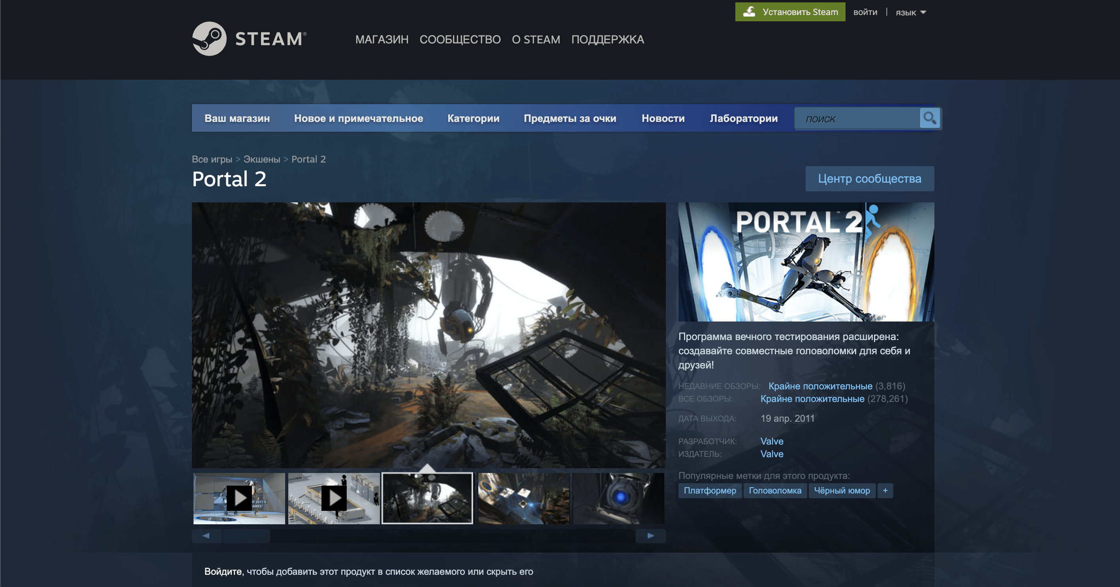Click in the поиск search field
1120x587 pixels.
[x=857, y=118]
